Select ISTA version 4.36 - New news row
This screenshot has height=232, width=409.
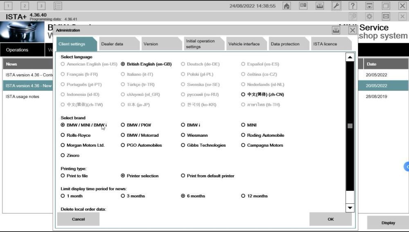click(x=28, y=86)
